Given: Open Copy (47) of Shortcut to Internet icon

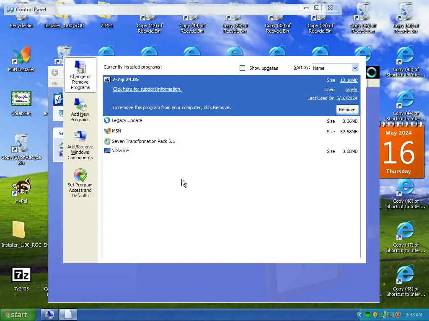Looking at the screenshot, I should [406, 237].
